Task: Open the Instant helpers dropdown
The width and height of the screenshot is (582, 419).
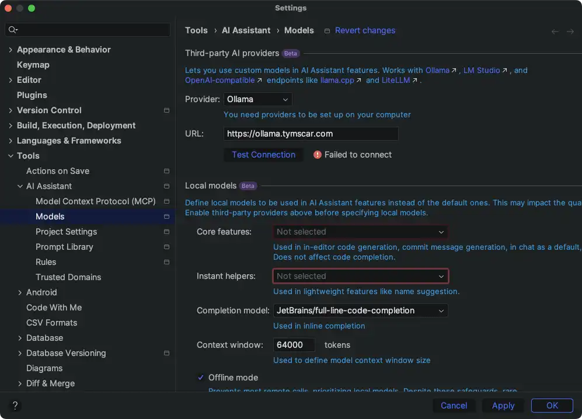Action: pyautogui.click(x=360, y=276)
